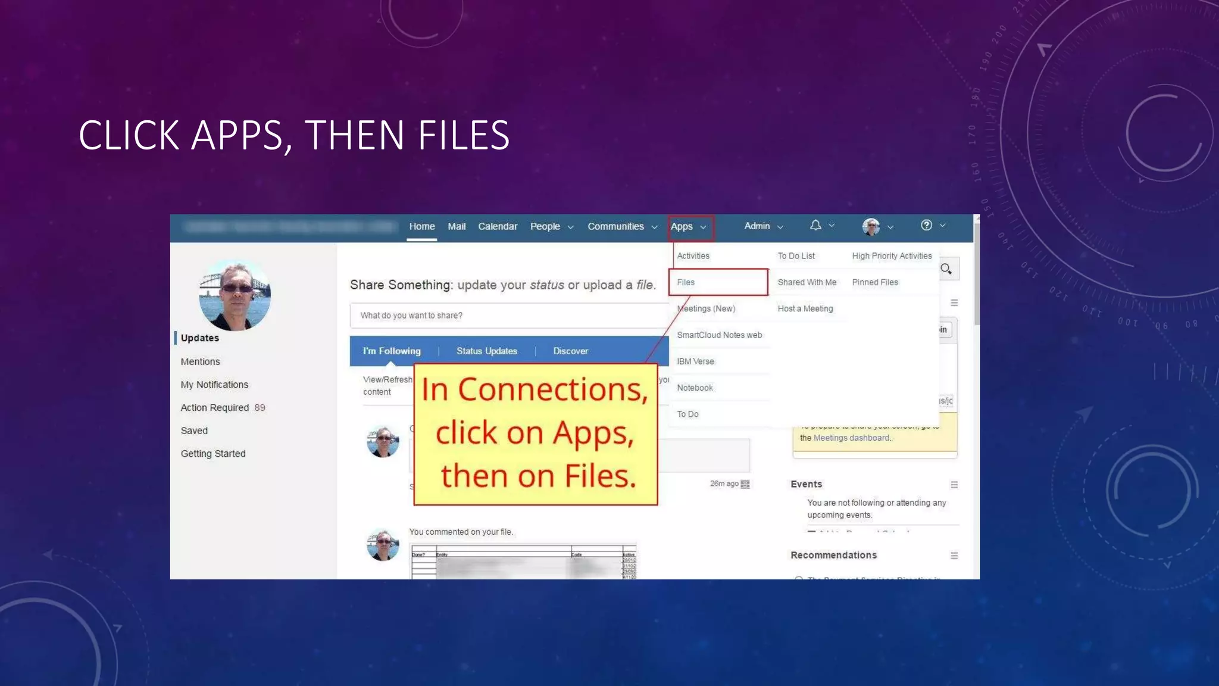1219x686 pixels.
Task: Click the user avatar in top navigation
Action: point(871,226)
